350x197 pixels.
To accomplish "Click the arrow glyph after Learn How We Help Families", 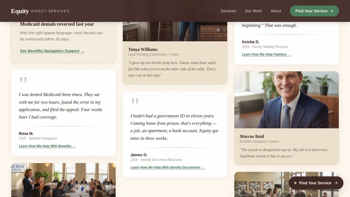I will point(289,54).
